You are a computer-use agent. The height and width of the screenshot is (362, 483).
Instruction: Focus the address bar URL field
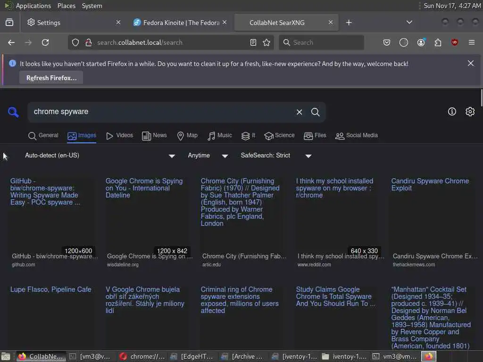click(x=170, y=42)
